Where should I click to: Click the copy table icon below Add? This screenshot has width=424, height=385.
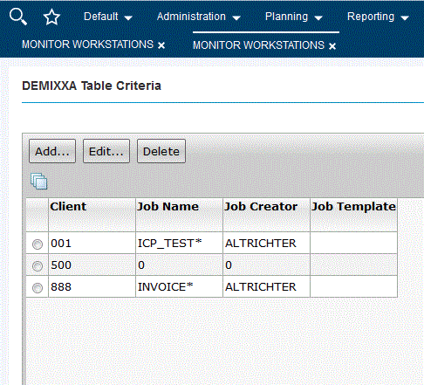point(39,181)
